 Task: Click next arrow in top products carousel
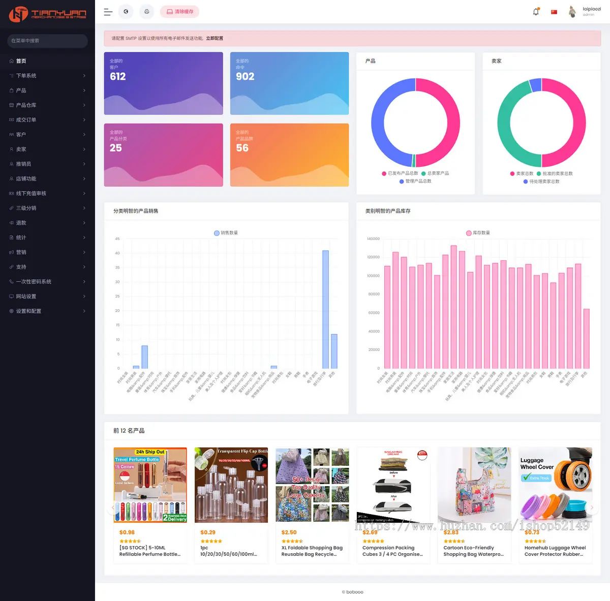click(592, 507)
